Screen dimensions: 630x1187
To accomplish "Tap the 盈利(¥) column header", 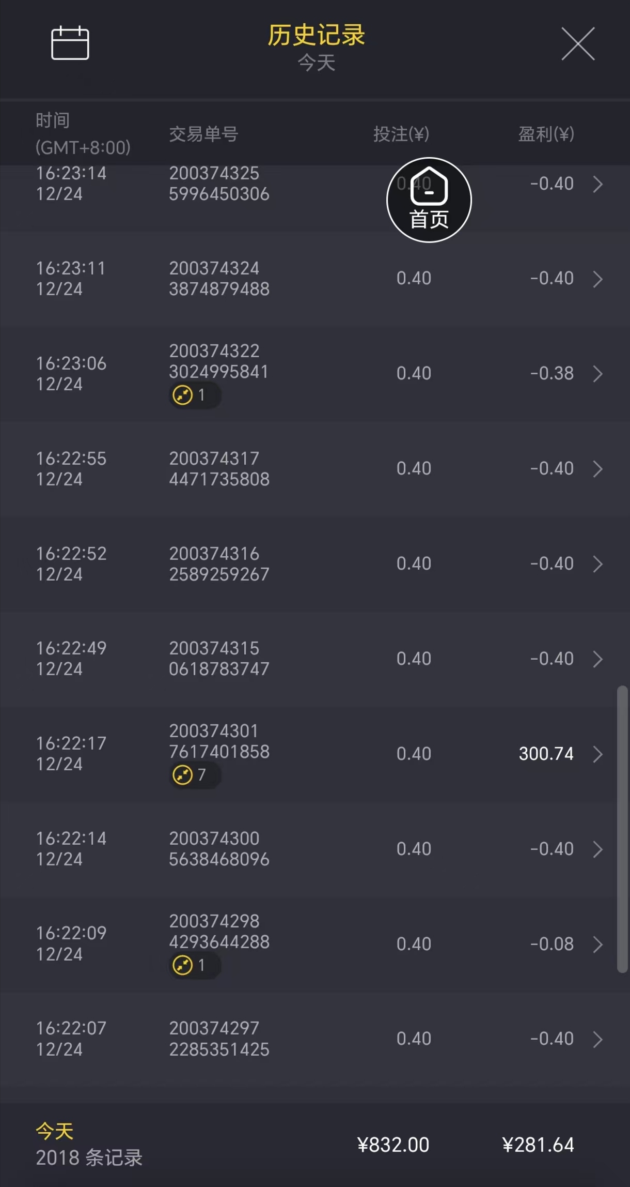I will point(546,134).
